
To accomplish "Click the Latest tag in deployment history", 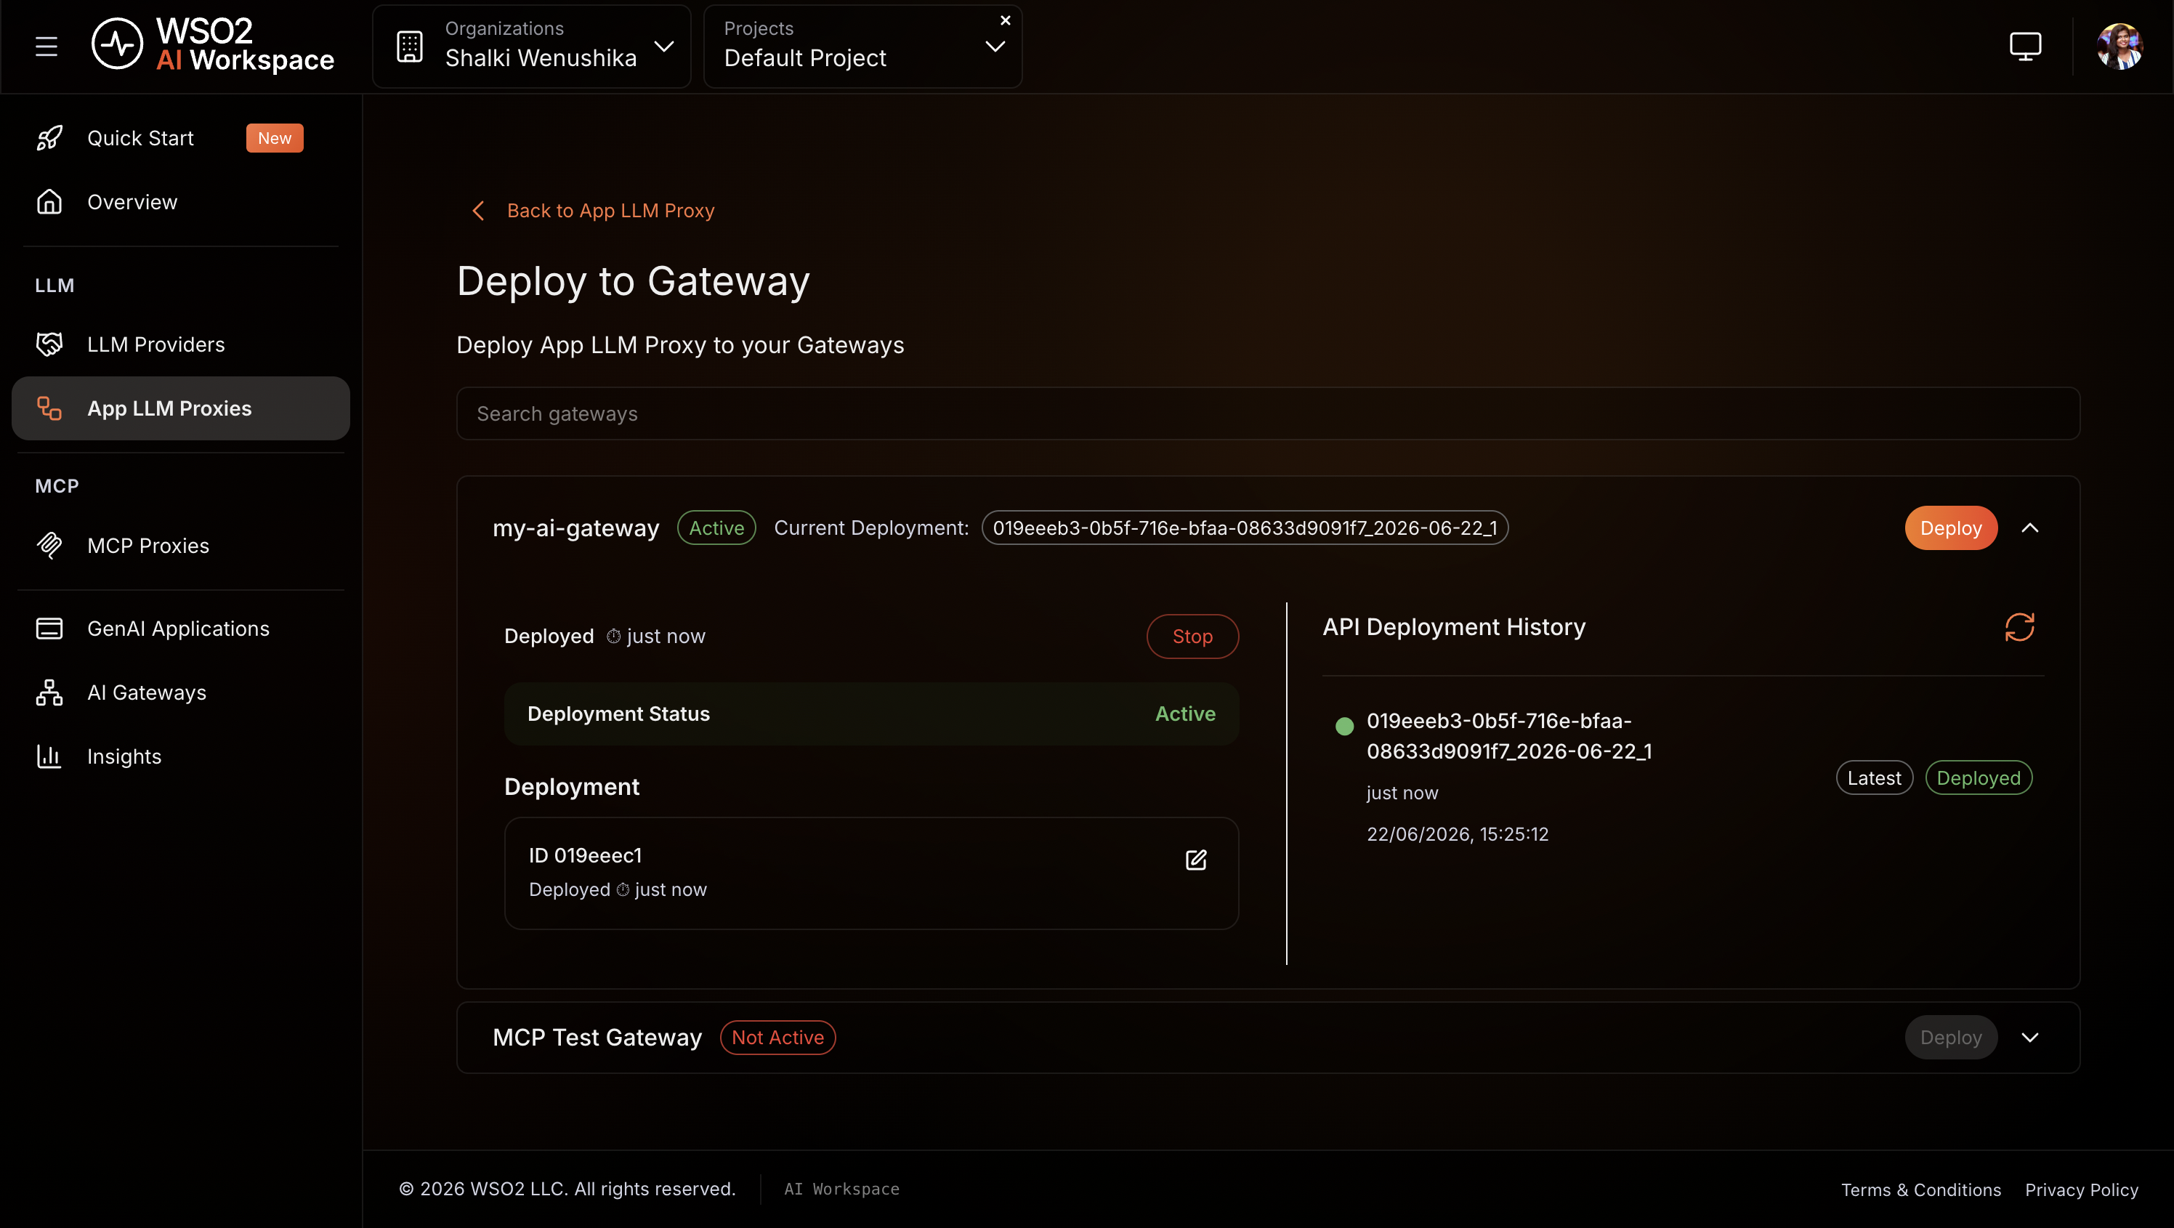I will click(x=1874, y=777).
